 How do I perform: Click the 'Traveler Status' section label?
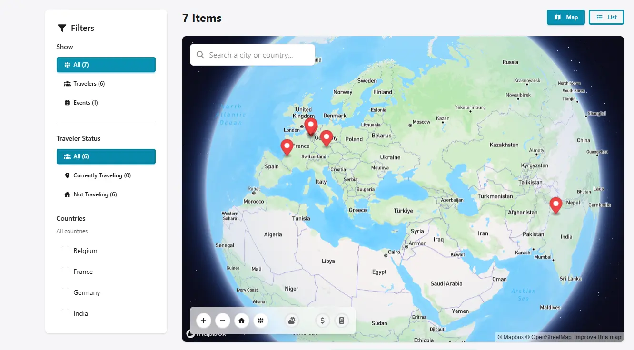tap(79, 138)
